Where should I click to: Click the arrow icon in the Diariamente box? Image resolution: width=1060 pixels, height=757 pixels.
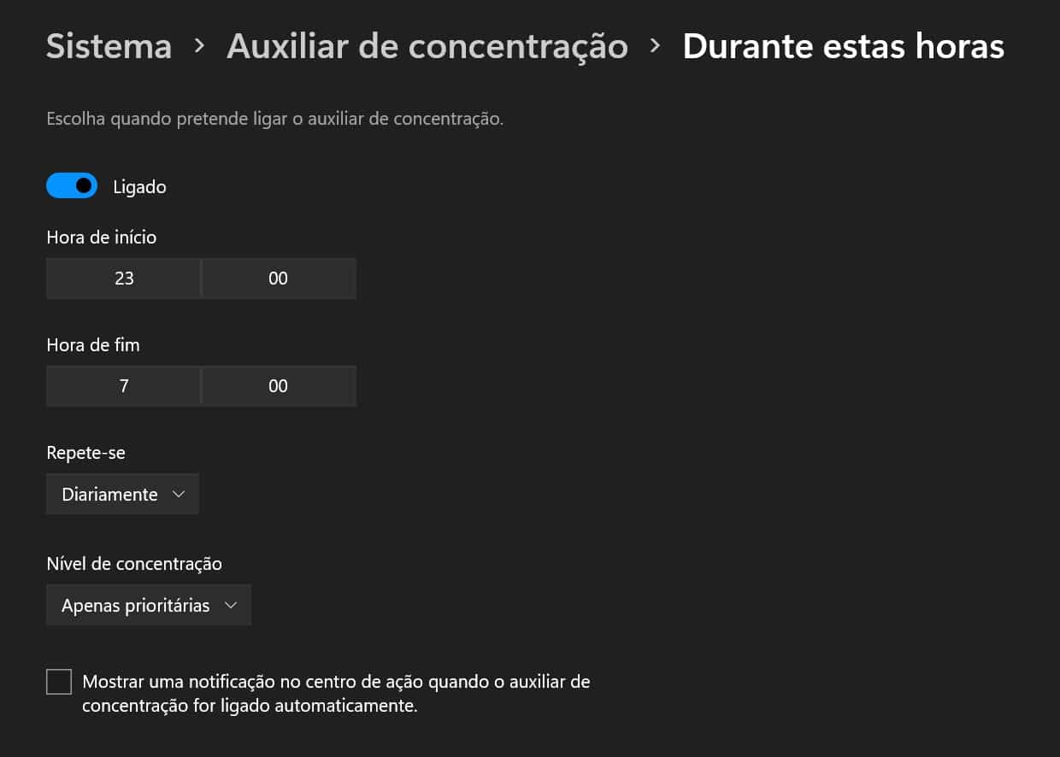click(178, 495)
